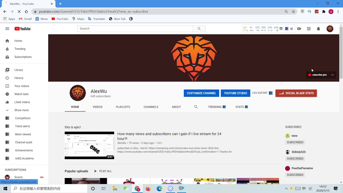Viewport: 343px width, 193px height.
Task: Open the 24 hour live stream video thumbnail
Action: click(x=89, y=145)
